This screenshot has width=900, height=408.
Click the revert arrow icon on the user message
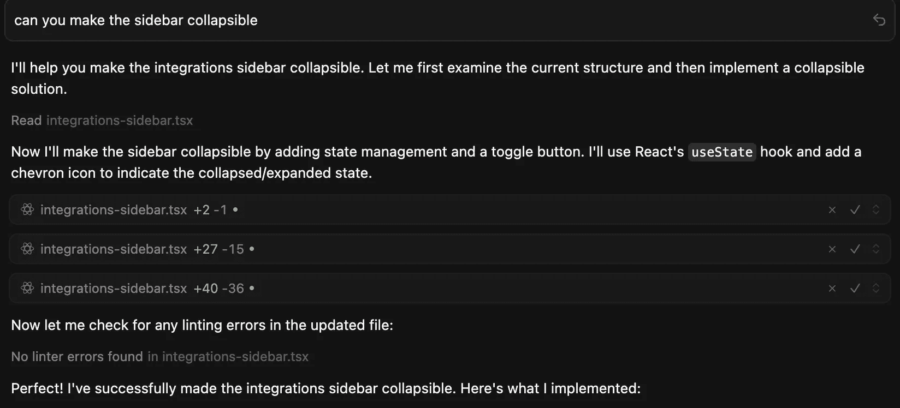coord(879,20)
